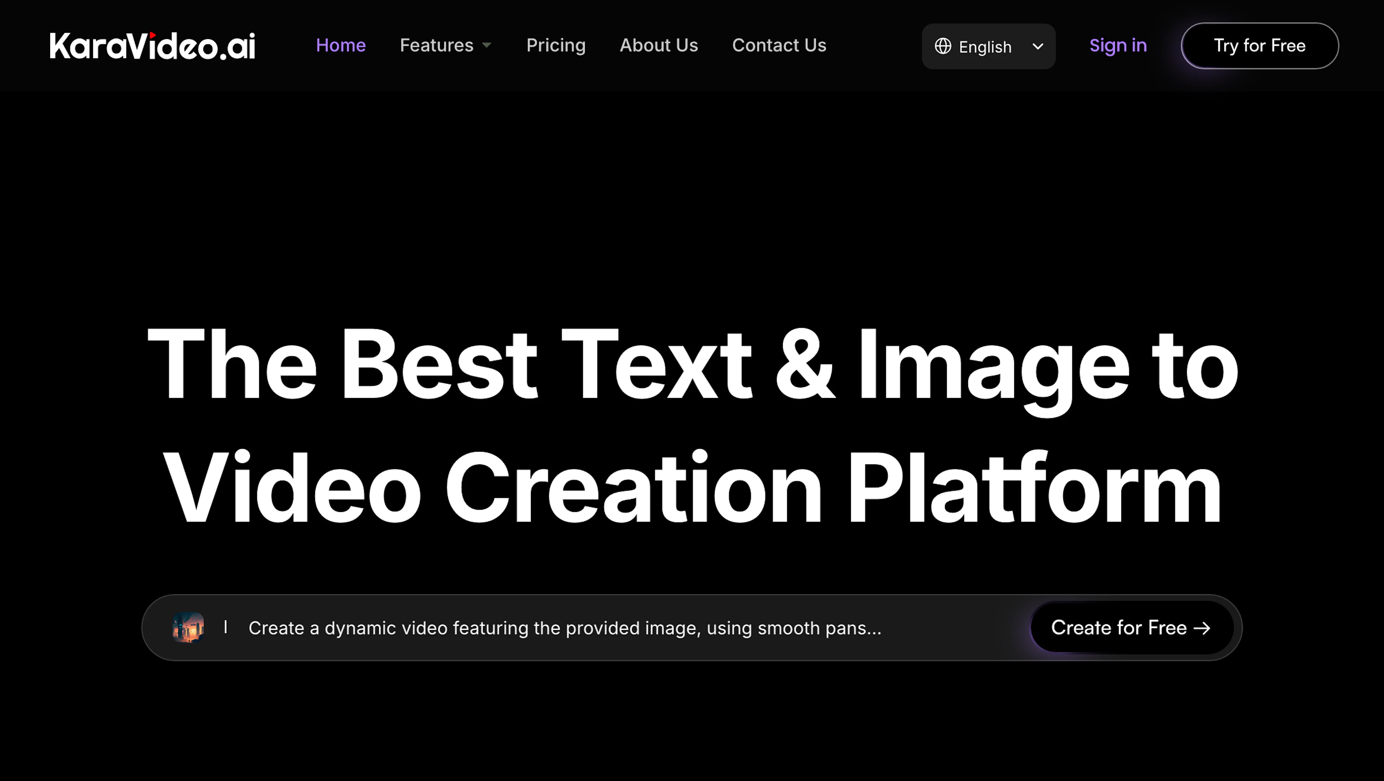Open the Contact Us page
This screenshot has height=781, width=1384.
(779, 45)
